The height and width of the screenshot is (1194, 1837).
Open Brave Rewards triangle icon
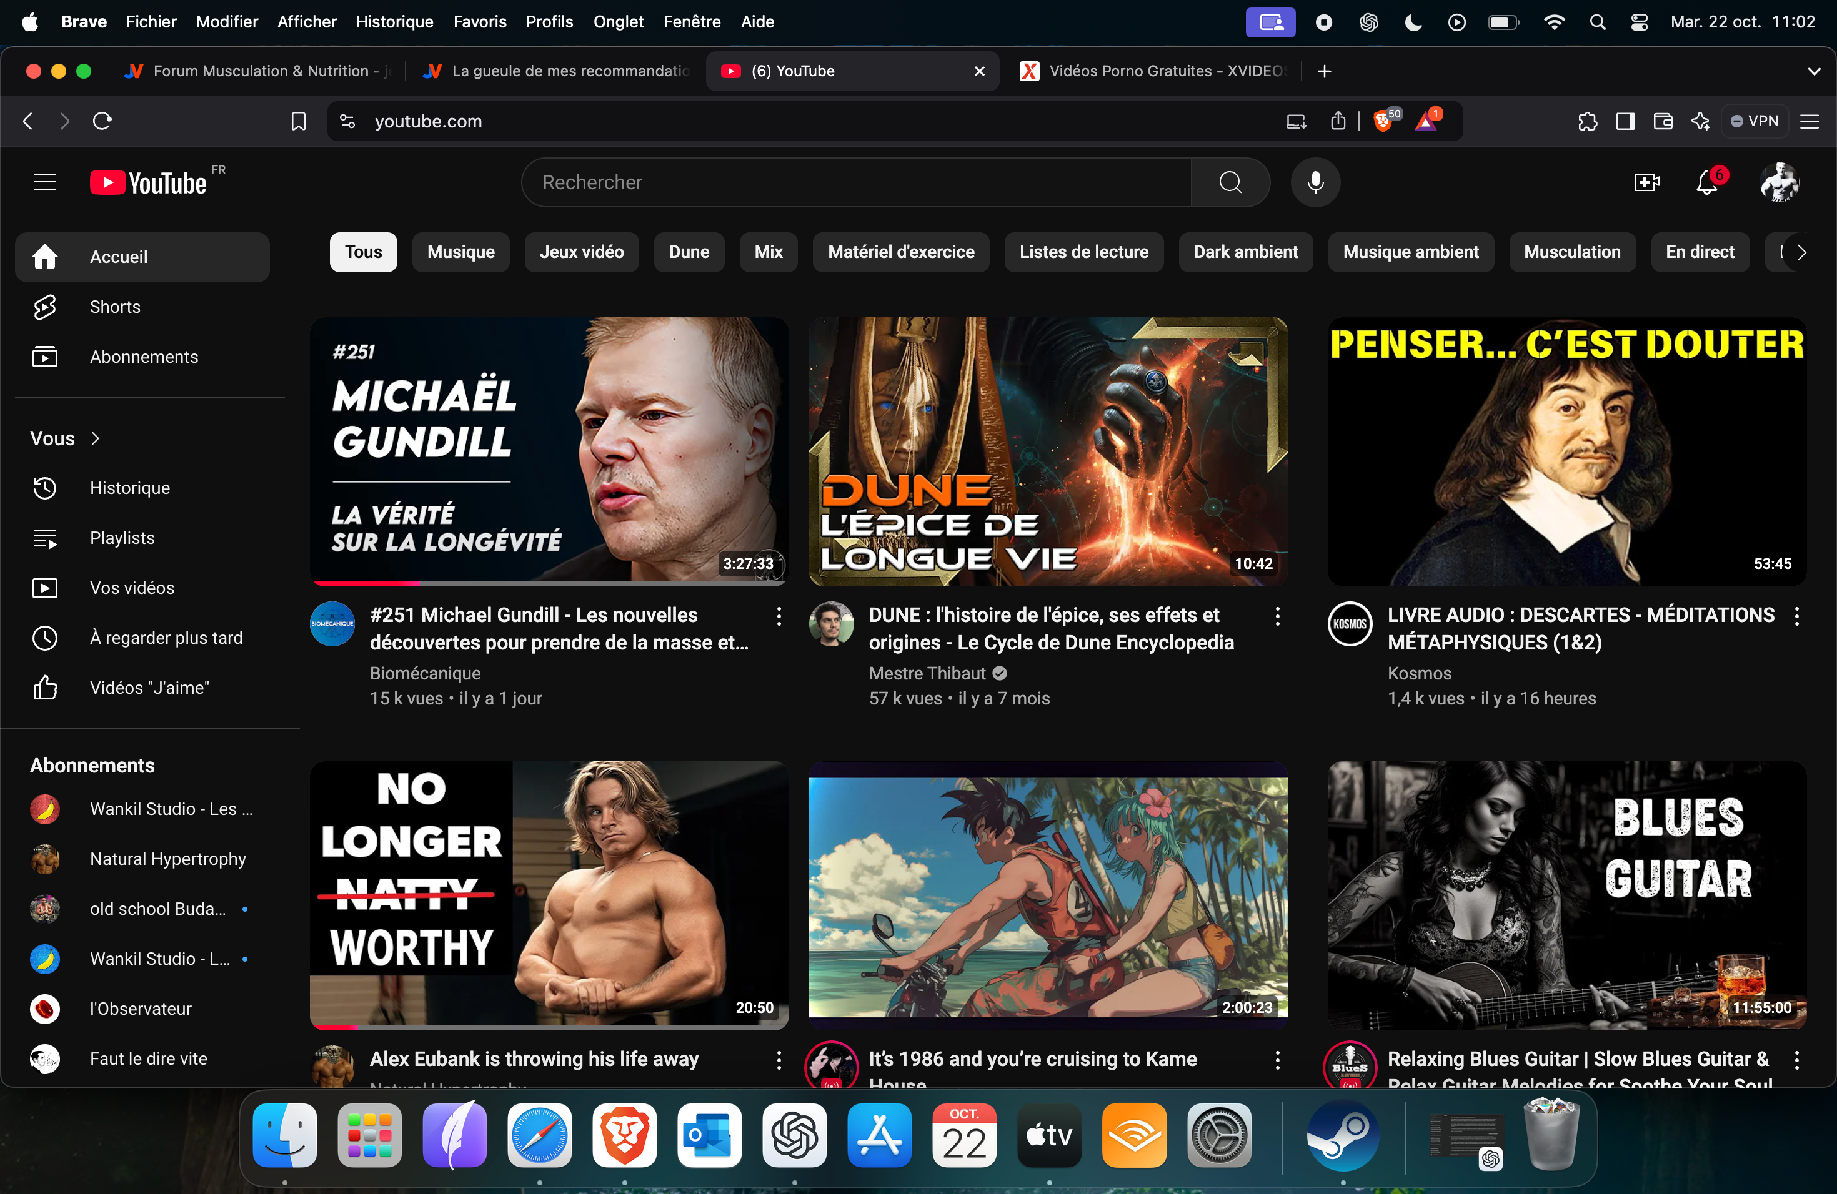tap(1426, 121)
